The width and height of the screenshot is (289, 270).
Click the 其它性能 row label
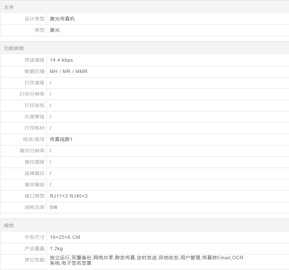coord(35,260)
